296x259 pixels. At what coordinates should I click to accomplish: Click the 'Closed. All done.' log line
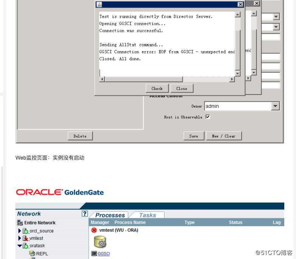click(120, 59)
